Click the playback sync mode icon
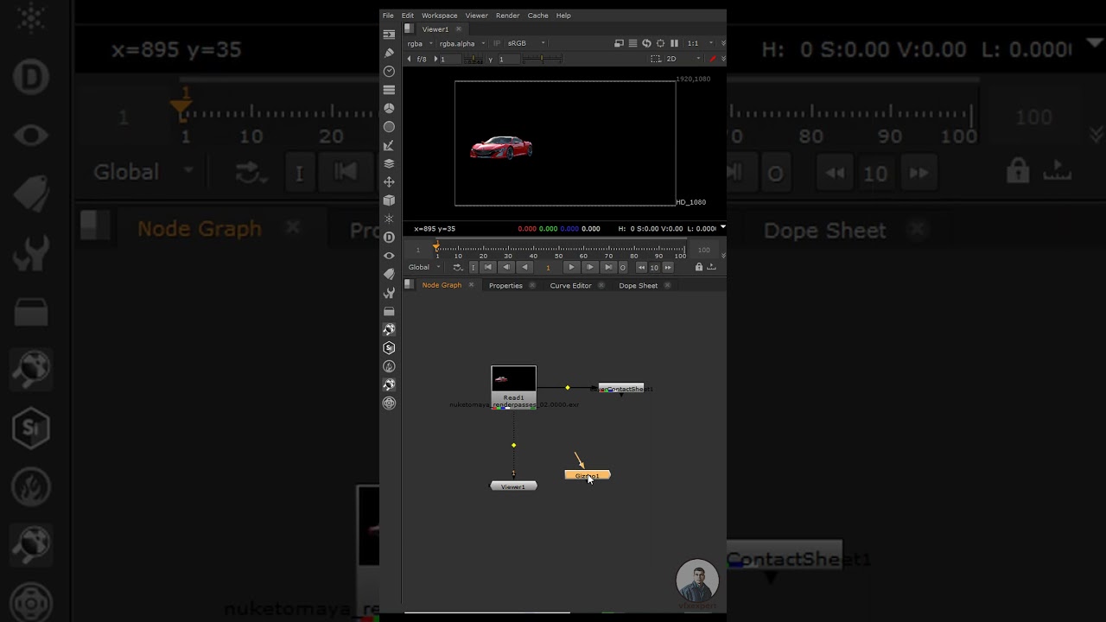 (458, 267)
